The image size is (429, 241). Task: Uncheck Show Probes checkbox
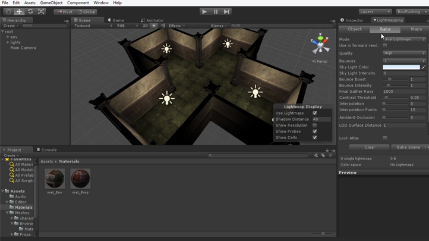tap(315, 132)
